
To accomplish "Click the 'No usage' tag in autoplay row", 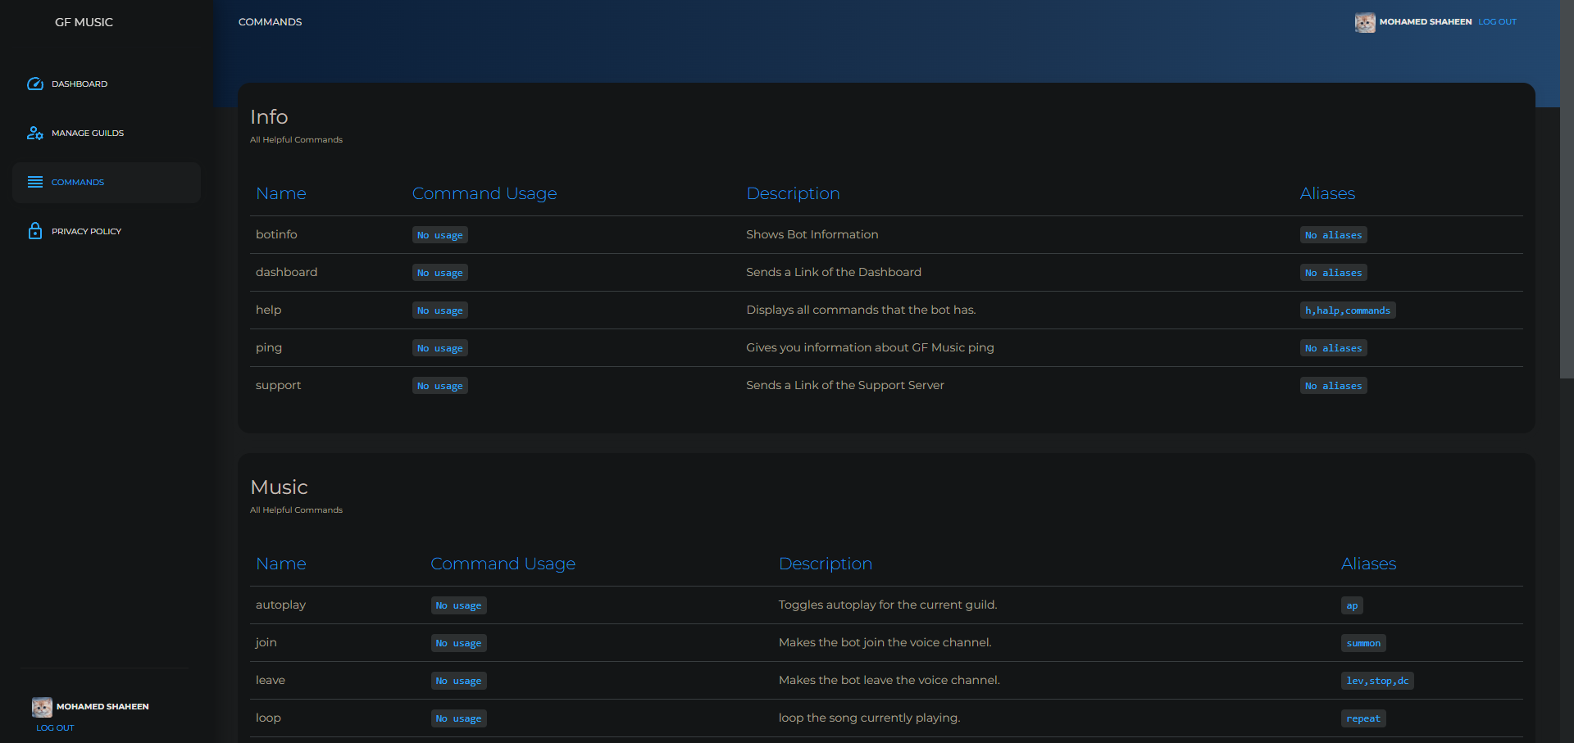I will [459, 605].
